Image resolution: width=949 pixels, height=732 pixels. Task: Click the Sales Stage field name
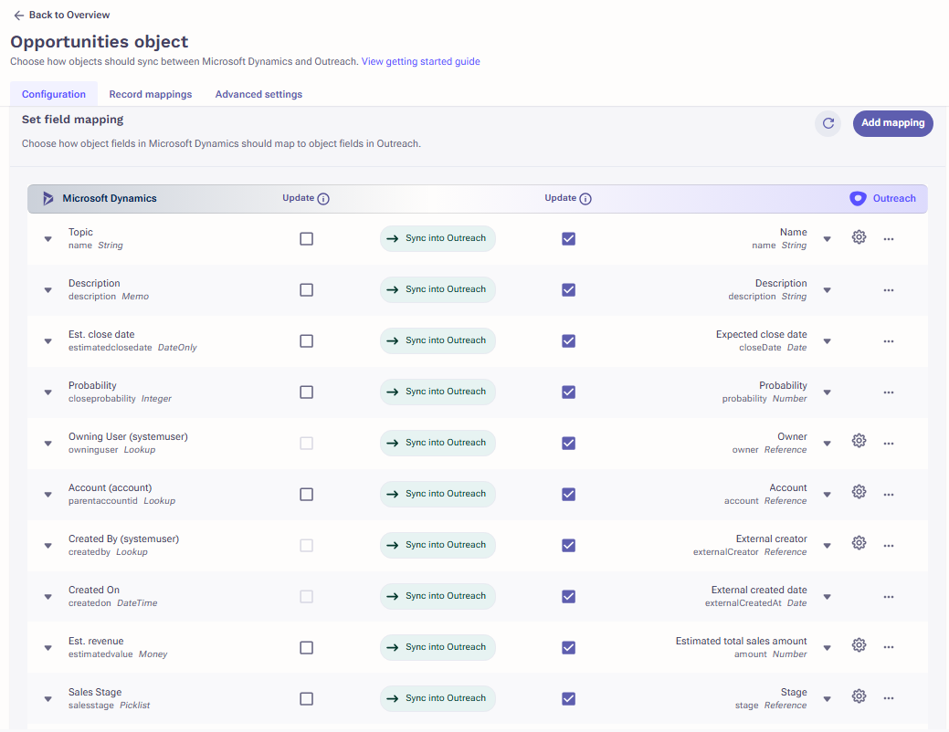coord(95,692)
